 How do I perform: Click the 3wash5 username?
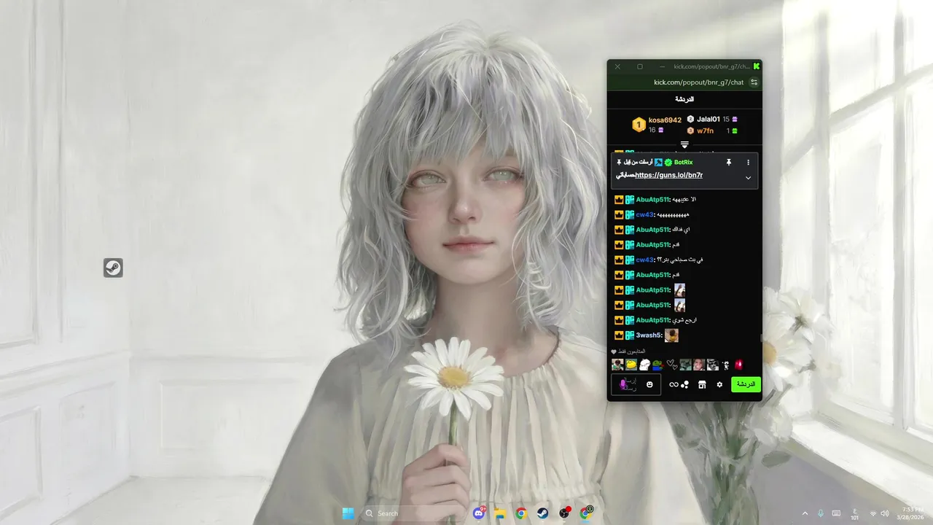[x=649, y=335]
